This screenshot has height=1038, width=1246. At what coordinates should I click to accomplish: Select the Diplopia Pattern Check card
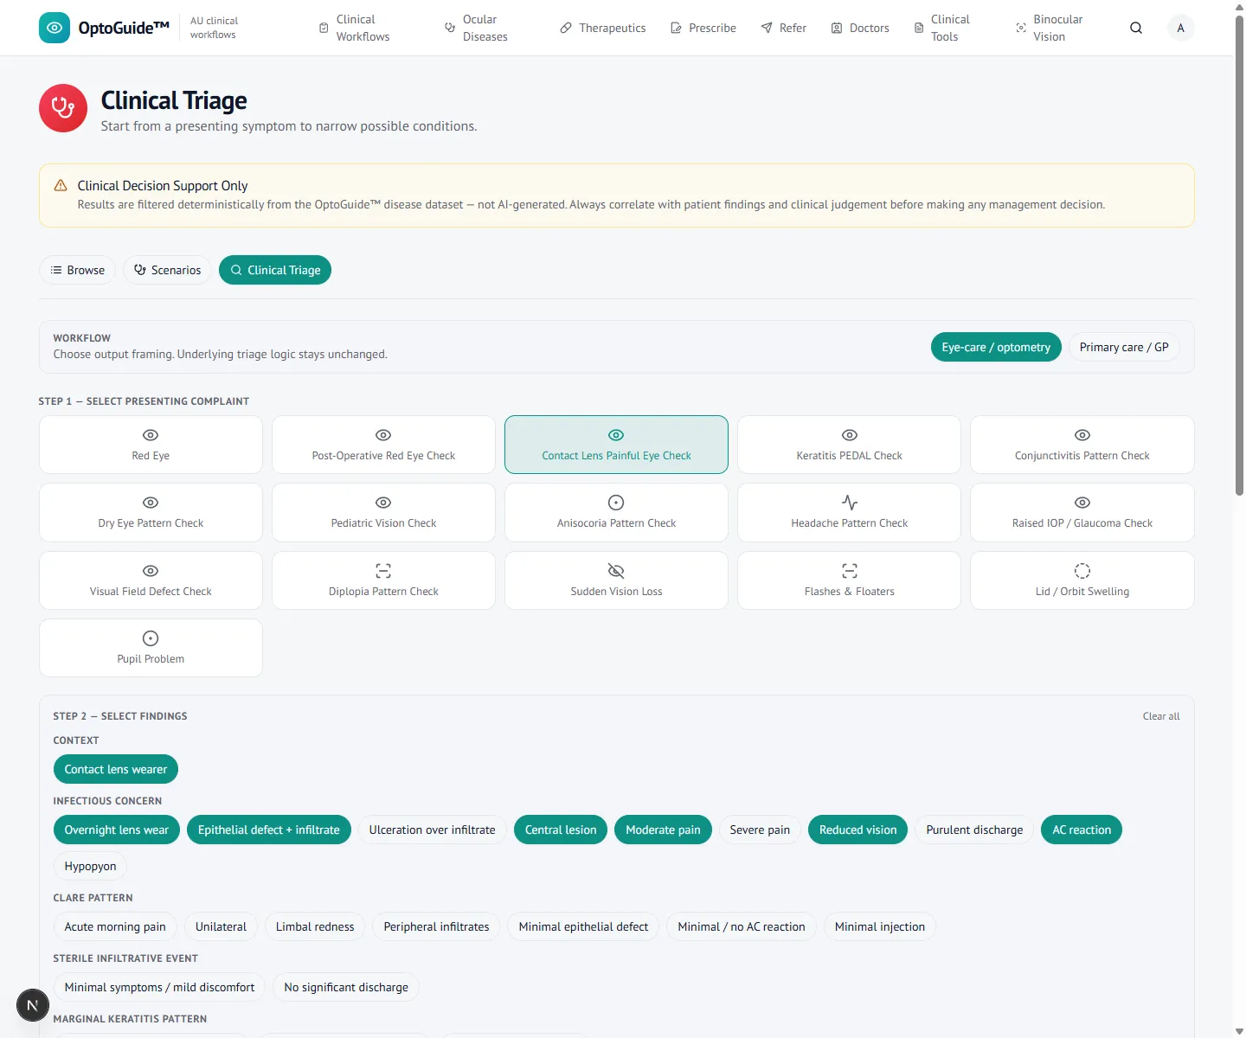click(383, 580)
